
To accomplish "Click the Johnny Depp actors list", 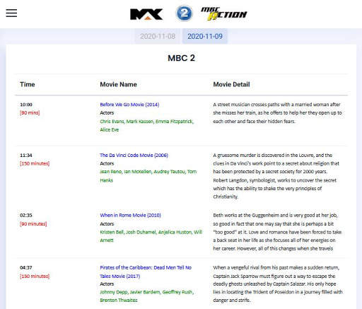I will (146, 296).
